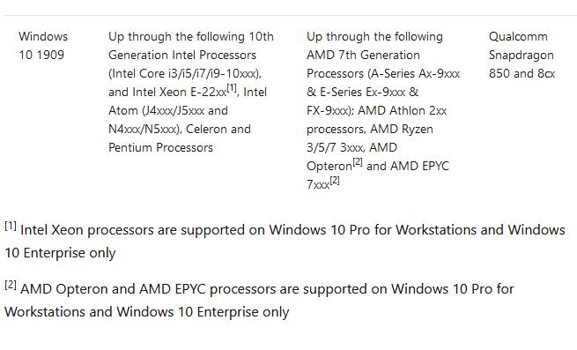Screen dimensions: 577x350
Task: Click the Pentium Processors text
Action: coord(161,148)
